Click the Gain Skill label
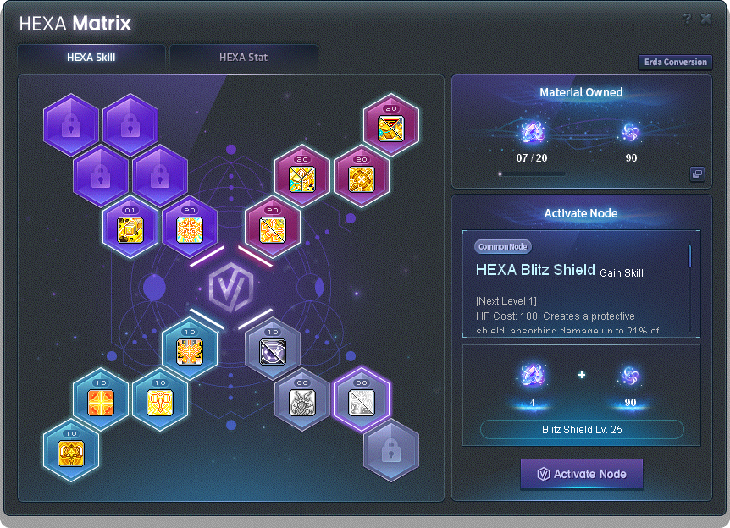Screen dimensions: 730x528 [622, 273]
